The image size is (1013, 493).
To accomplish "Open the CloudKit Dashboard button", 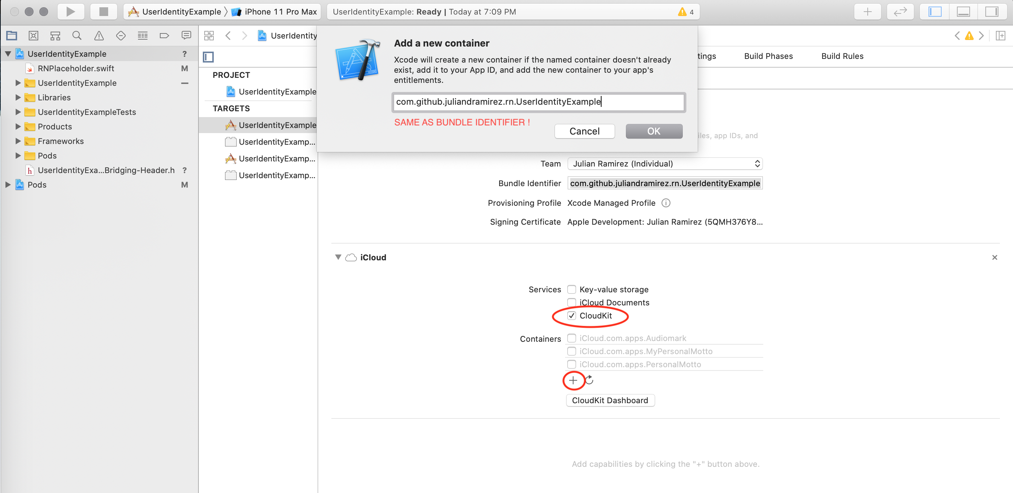I will point(610,400).
